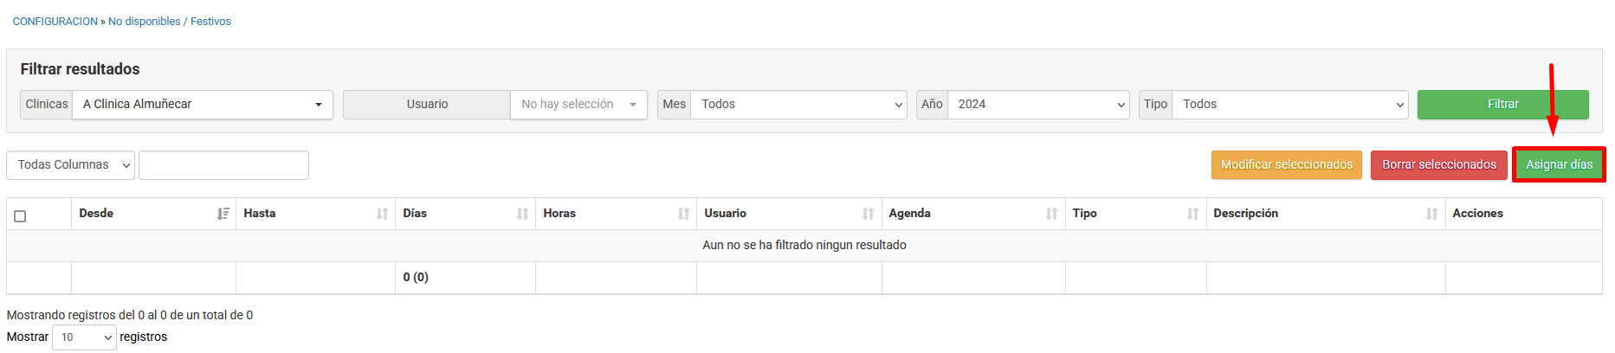The width and height of the screenshot is (1615, 353).
Task: Click Borrar seleccionados button
Action: click(1438, 165)
